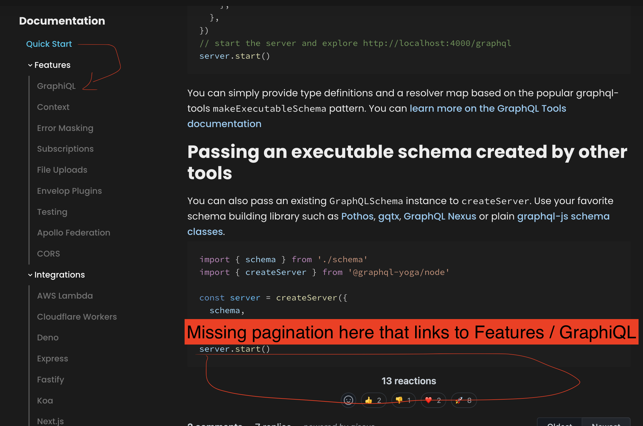React with the red heart emoji
Image resolution: width=643 pixels, height=426 pixels.
point(433,400)
